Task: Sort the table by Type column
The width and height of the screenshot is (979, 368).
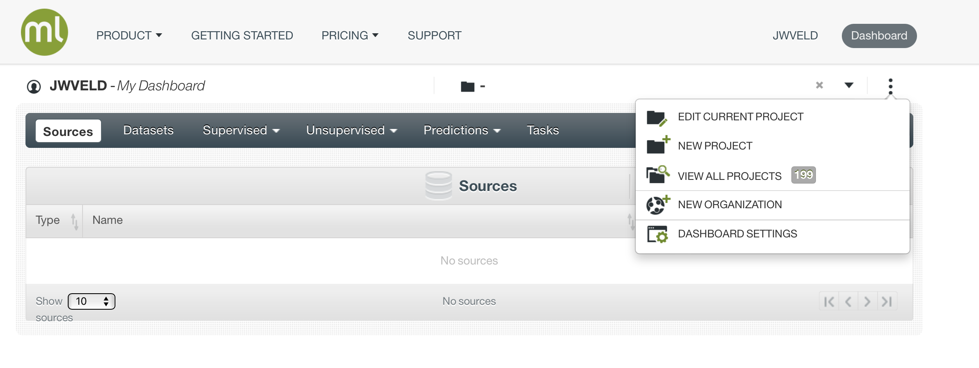Action: tap(54, 221)
